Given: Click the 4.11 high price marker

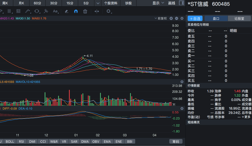Looking at the screenshot, I should tap(88, 56).
